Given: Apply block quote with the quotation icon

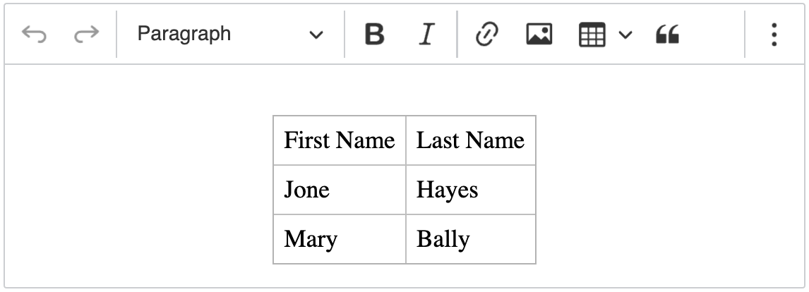Looking at the screenshot, I should pyautogui.click(x=667, y=35).
